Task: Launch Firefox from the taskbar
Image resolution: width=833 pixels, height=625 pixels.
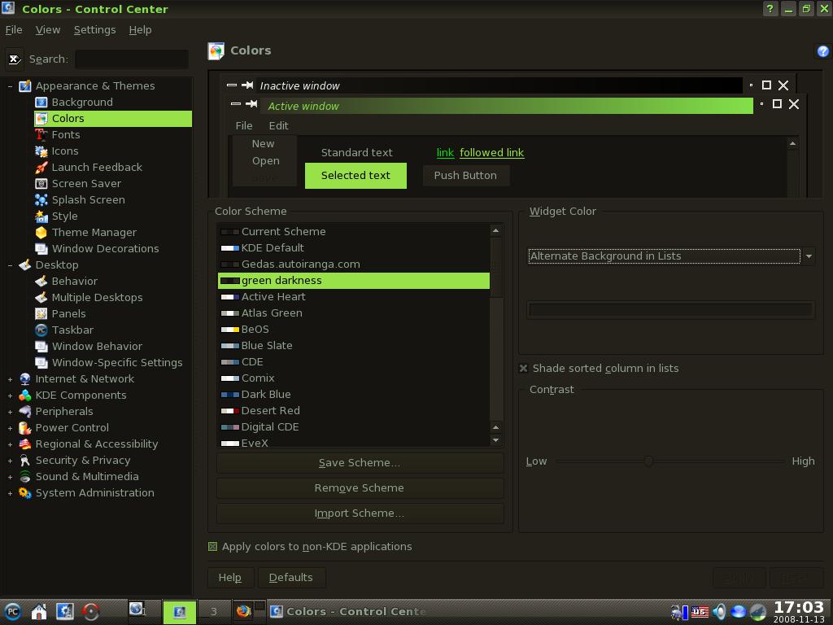Action: click(243, 610)
